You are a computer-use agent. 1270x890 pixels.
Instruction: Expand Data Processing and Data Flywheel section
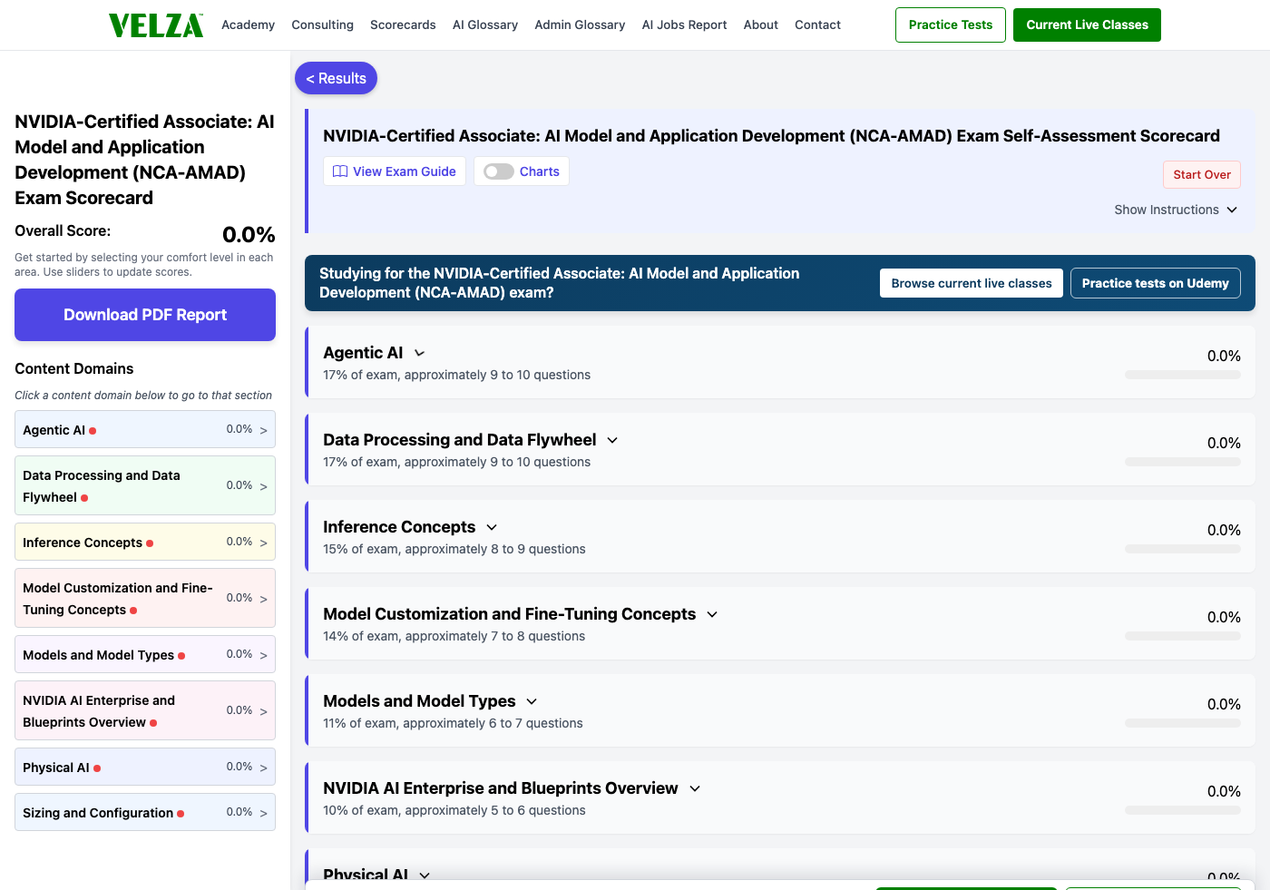612,440
